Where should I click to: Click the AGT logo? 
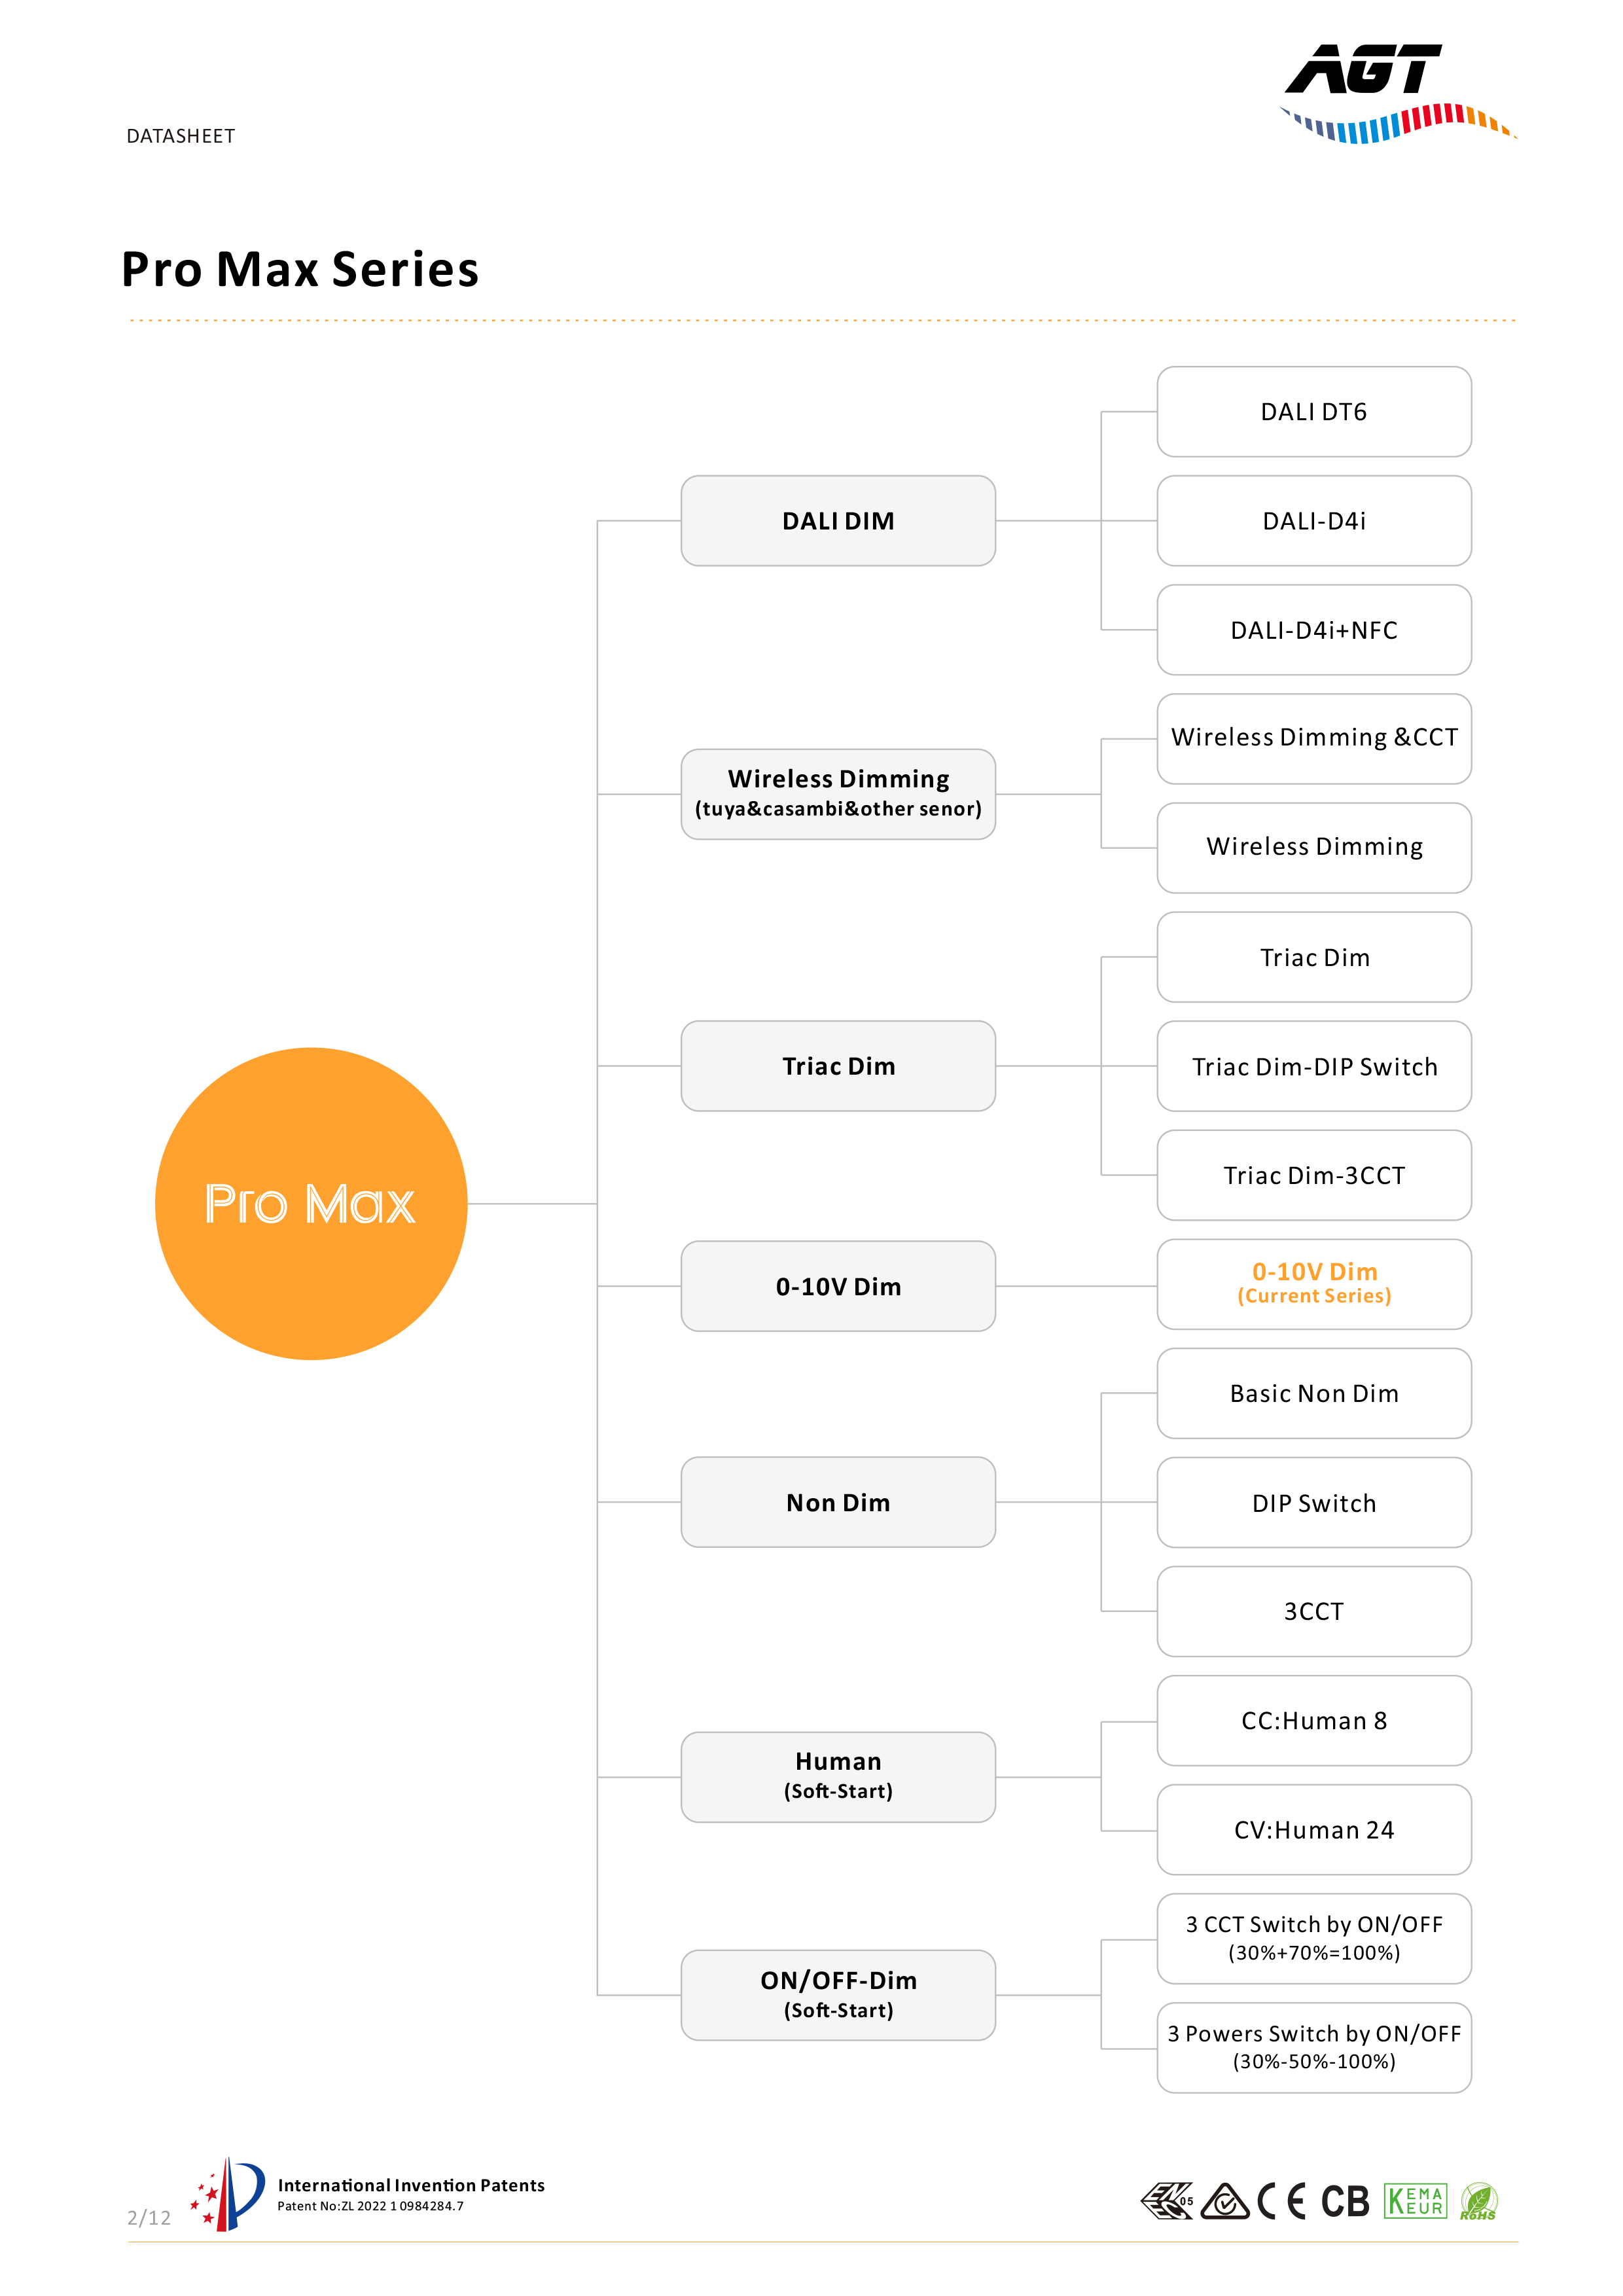tap(1398, 93)
